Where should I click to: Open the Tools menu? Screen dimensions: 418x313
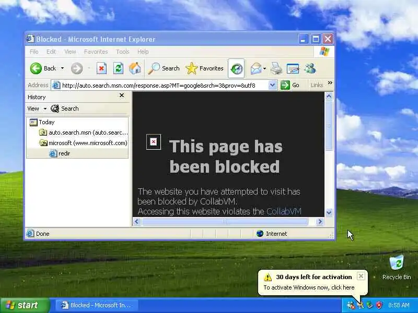click(123, 52)
